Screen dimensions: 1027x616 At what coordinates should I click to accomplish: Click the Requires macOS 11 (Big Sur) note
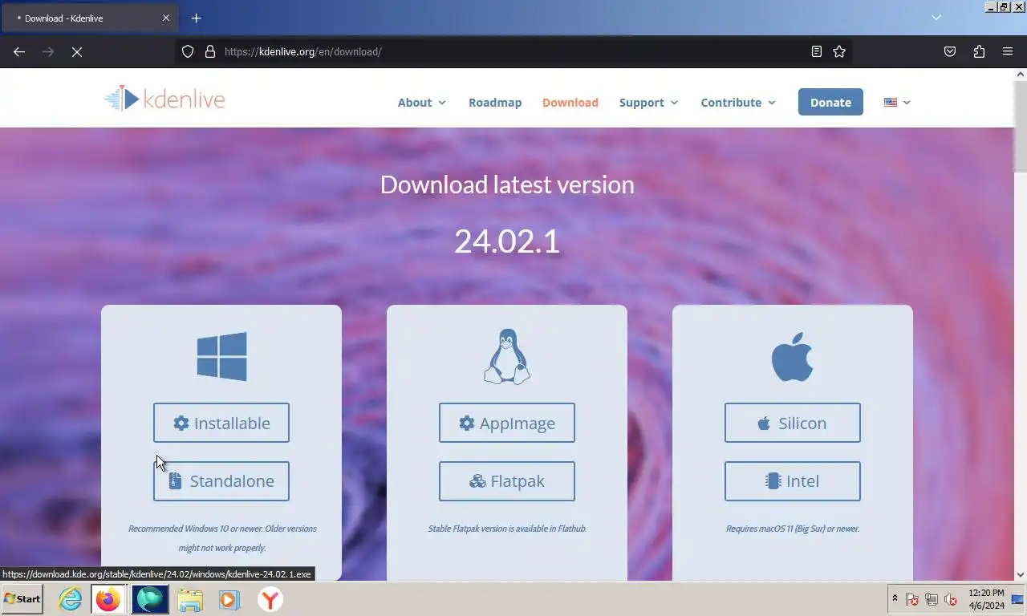793,529
